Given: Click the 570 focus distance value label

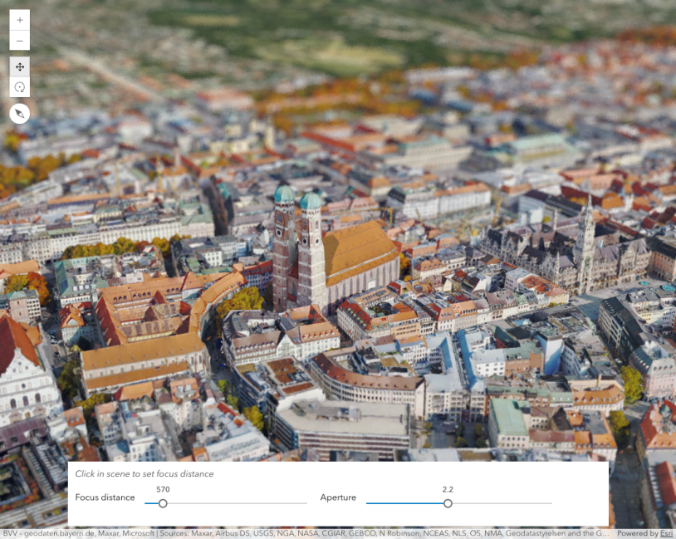Looking at the screenshot, I should tap(163, 489).
